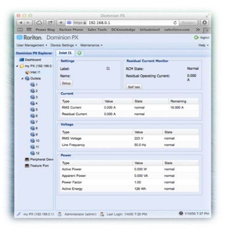This screenshot has width=232, height=229.
Task: Select outlet 4 icon in tree
Action: 32,103
